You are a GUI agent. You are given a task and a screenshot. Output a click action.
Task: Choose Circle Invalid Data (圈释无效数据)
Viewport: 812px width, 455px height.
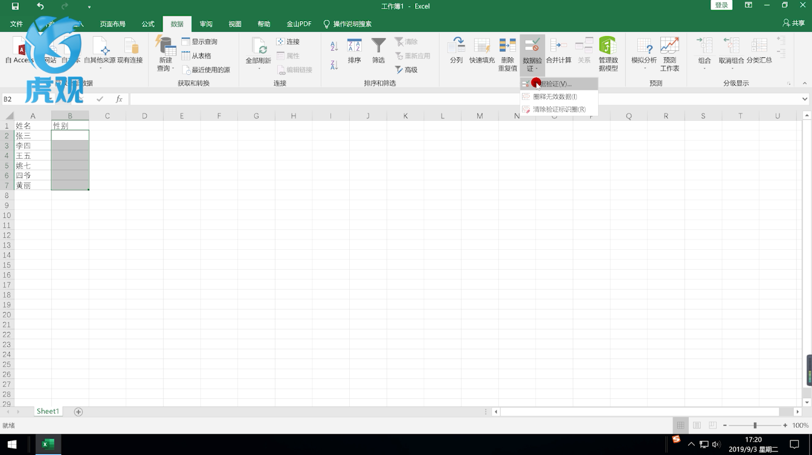tap(559, 97)
